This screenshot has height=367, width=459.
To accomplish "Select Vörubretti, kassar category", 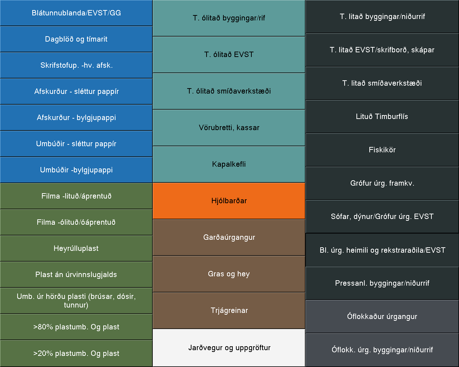I will 229,128.
